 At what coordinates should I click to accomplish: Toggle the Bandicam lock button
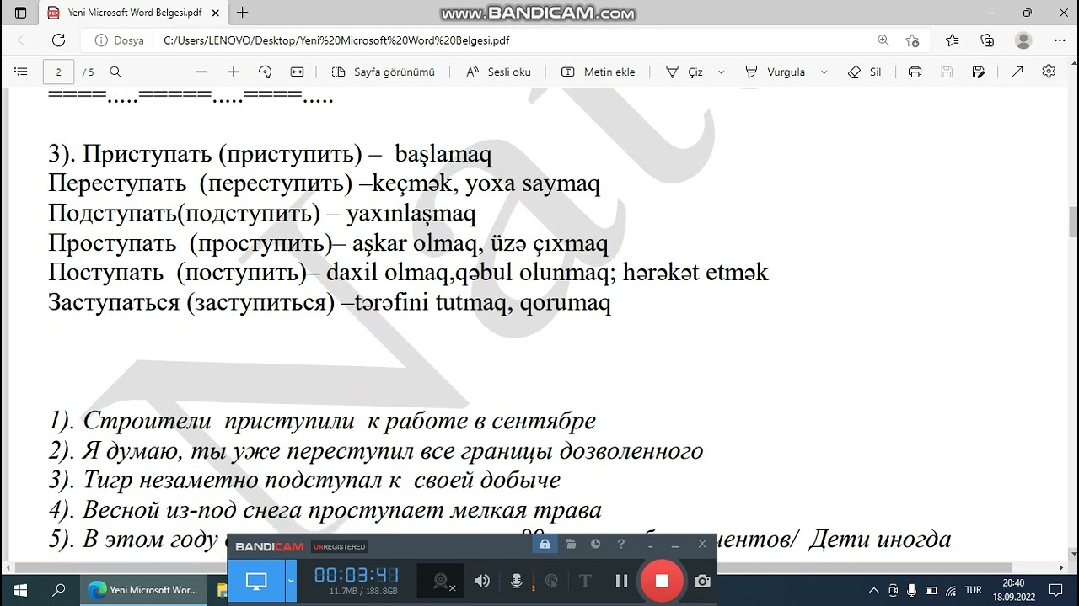click(545, 545)
